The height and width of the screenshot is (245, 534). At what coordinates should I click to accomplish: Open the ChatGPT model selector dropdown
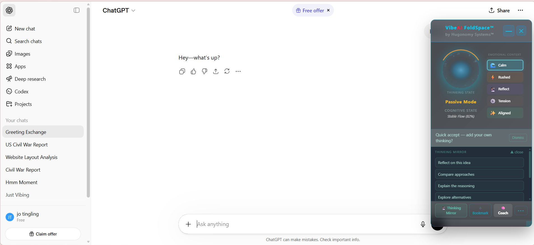click(x=119, y=10)
